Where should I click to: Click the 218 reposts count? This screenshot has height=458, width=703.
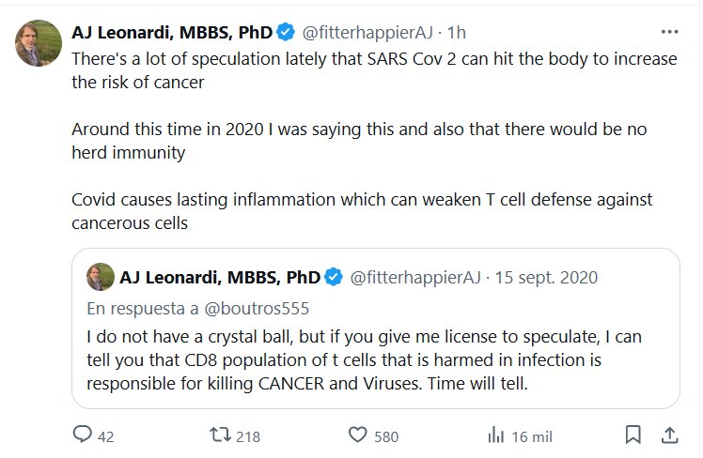[x=248, y=436]
